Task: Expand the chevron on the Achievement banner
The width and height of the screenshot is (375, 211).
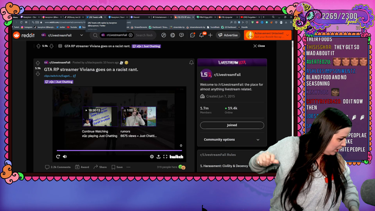Action: (x=288, y=35)
